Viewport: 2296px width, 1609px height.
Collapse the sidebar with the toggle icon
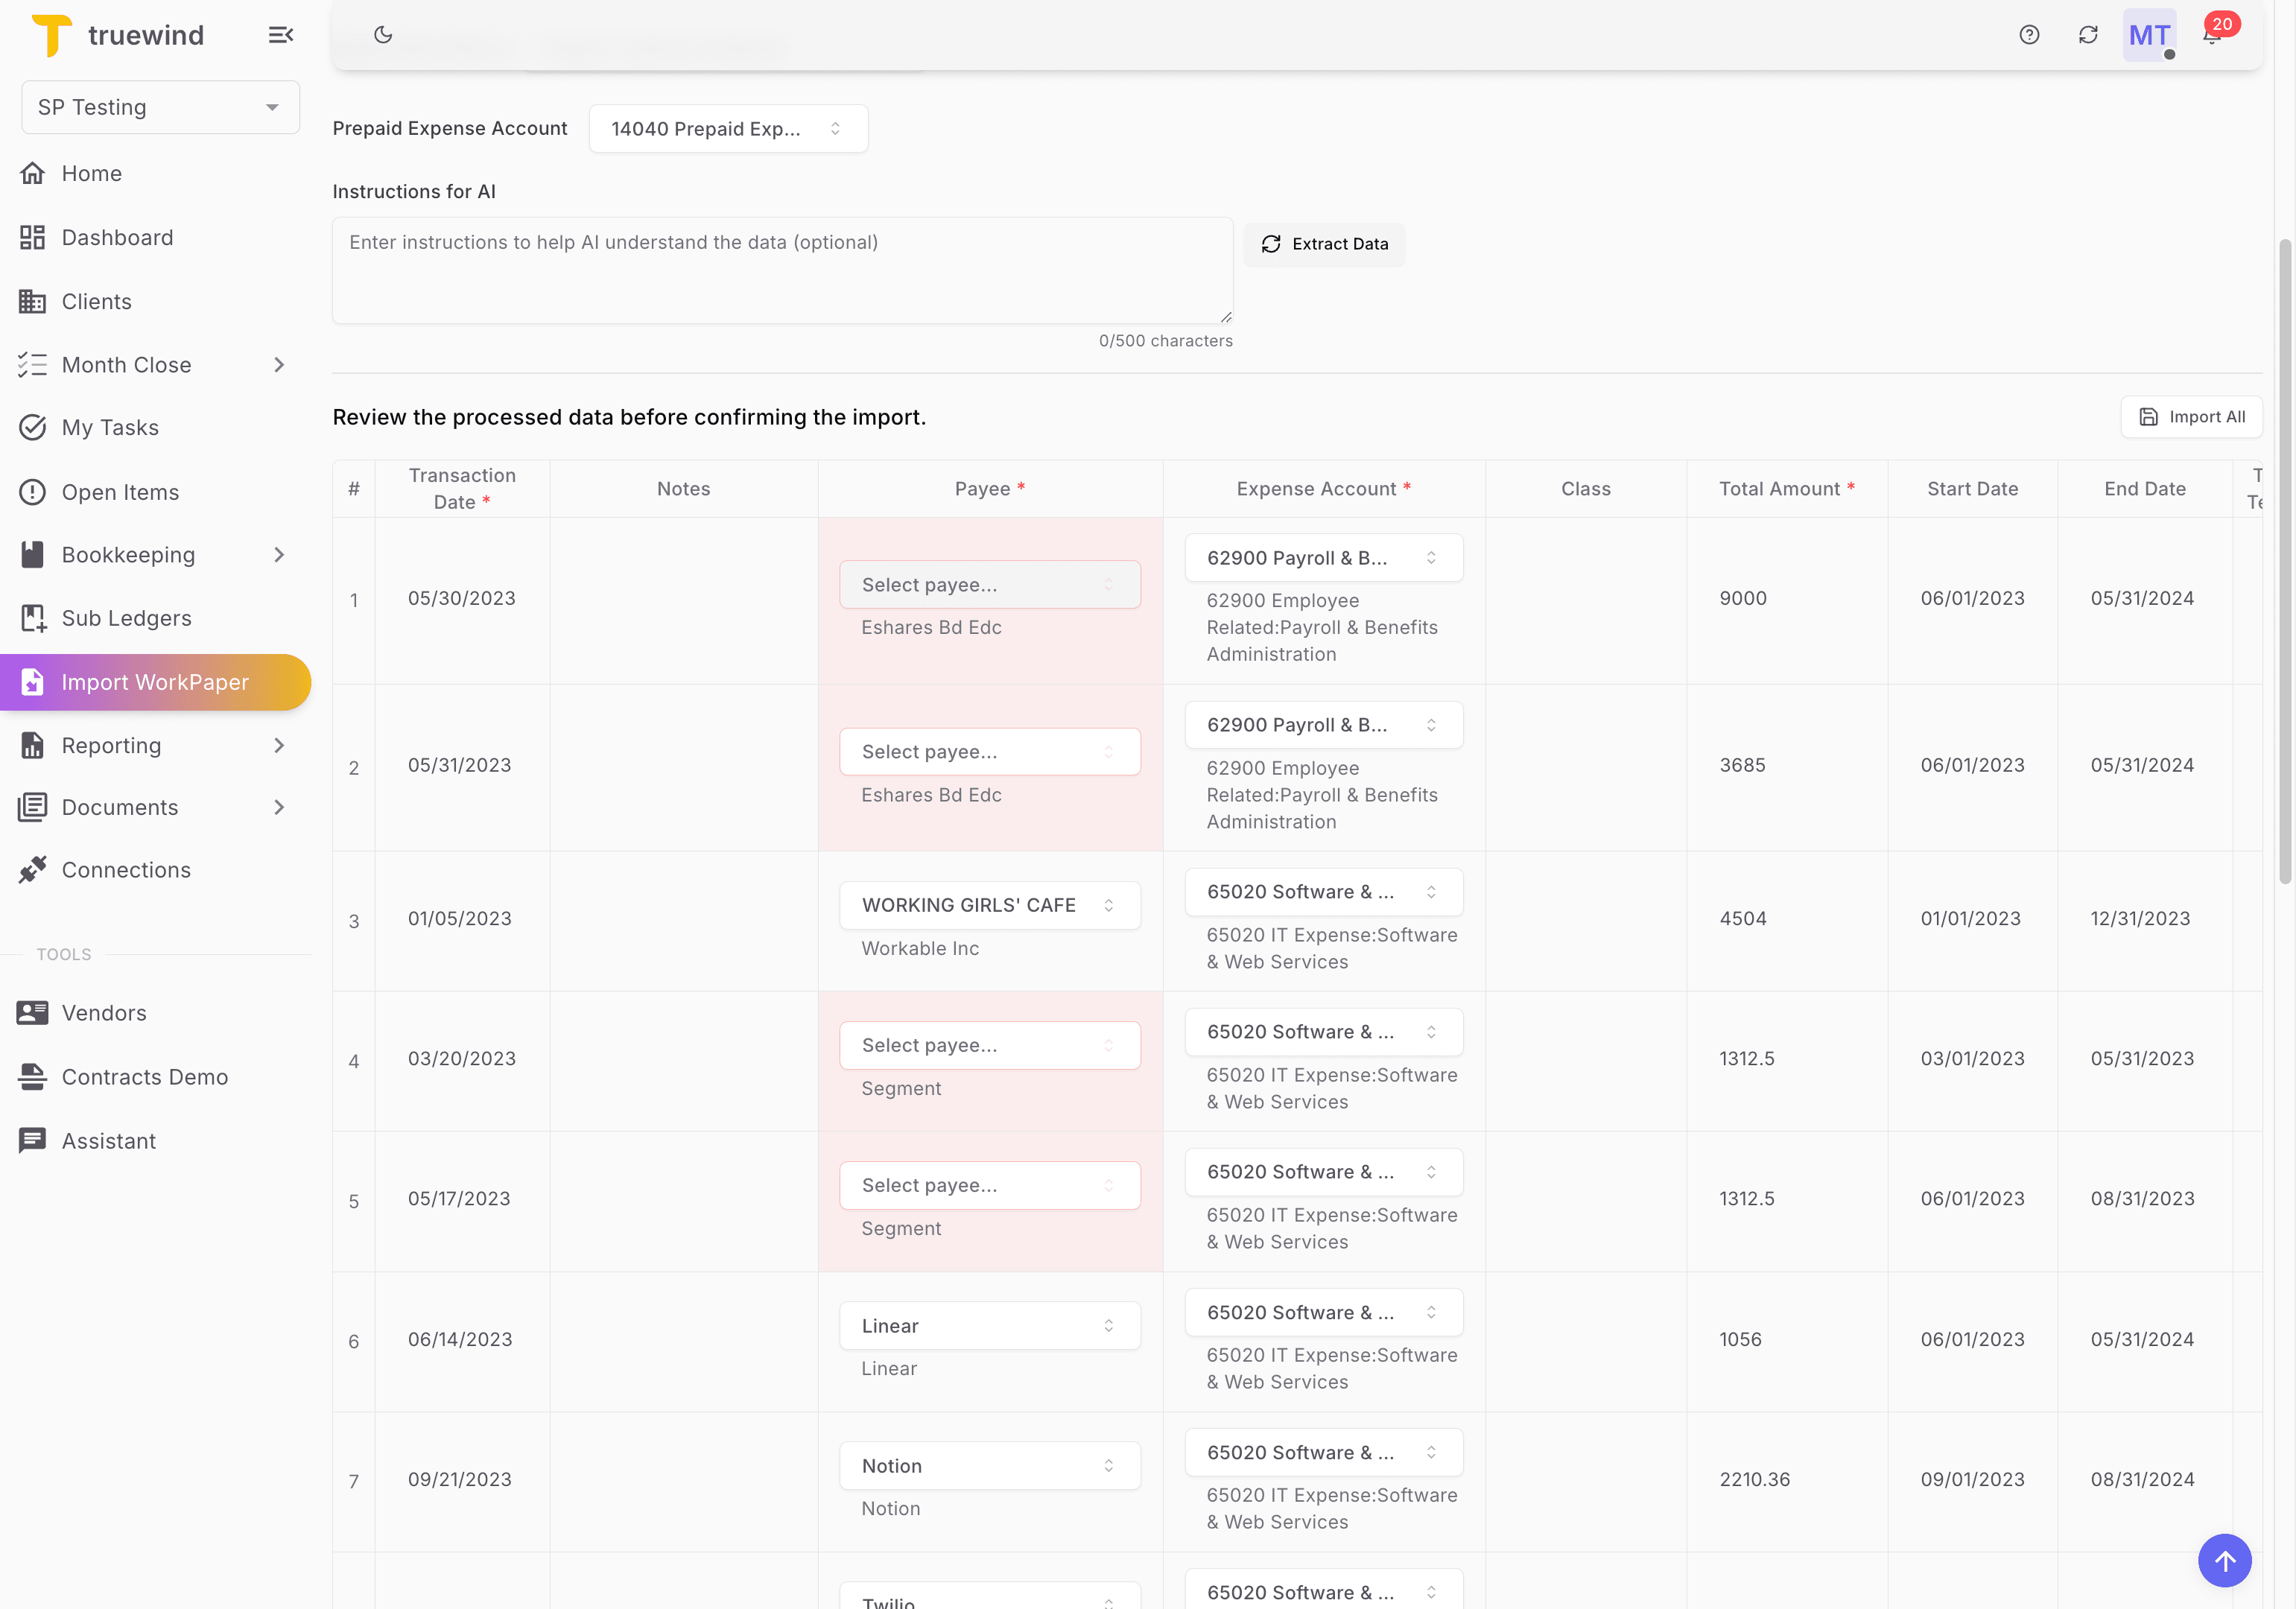(280, 34)
